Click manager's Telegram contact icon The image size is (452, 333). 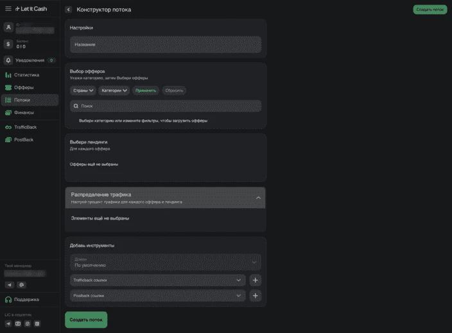[x=10, y=284]
